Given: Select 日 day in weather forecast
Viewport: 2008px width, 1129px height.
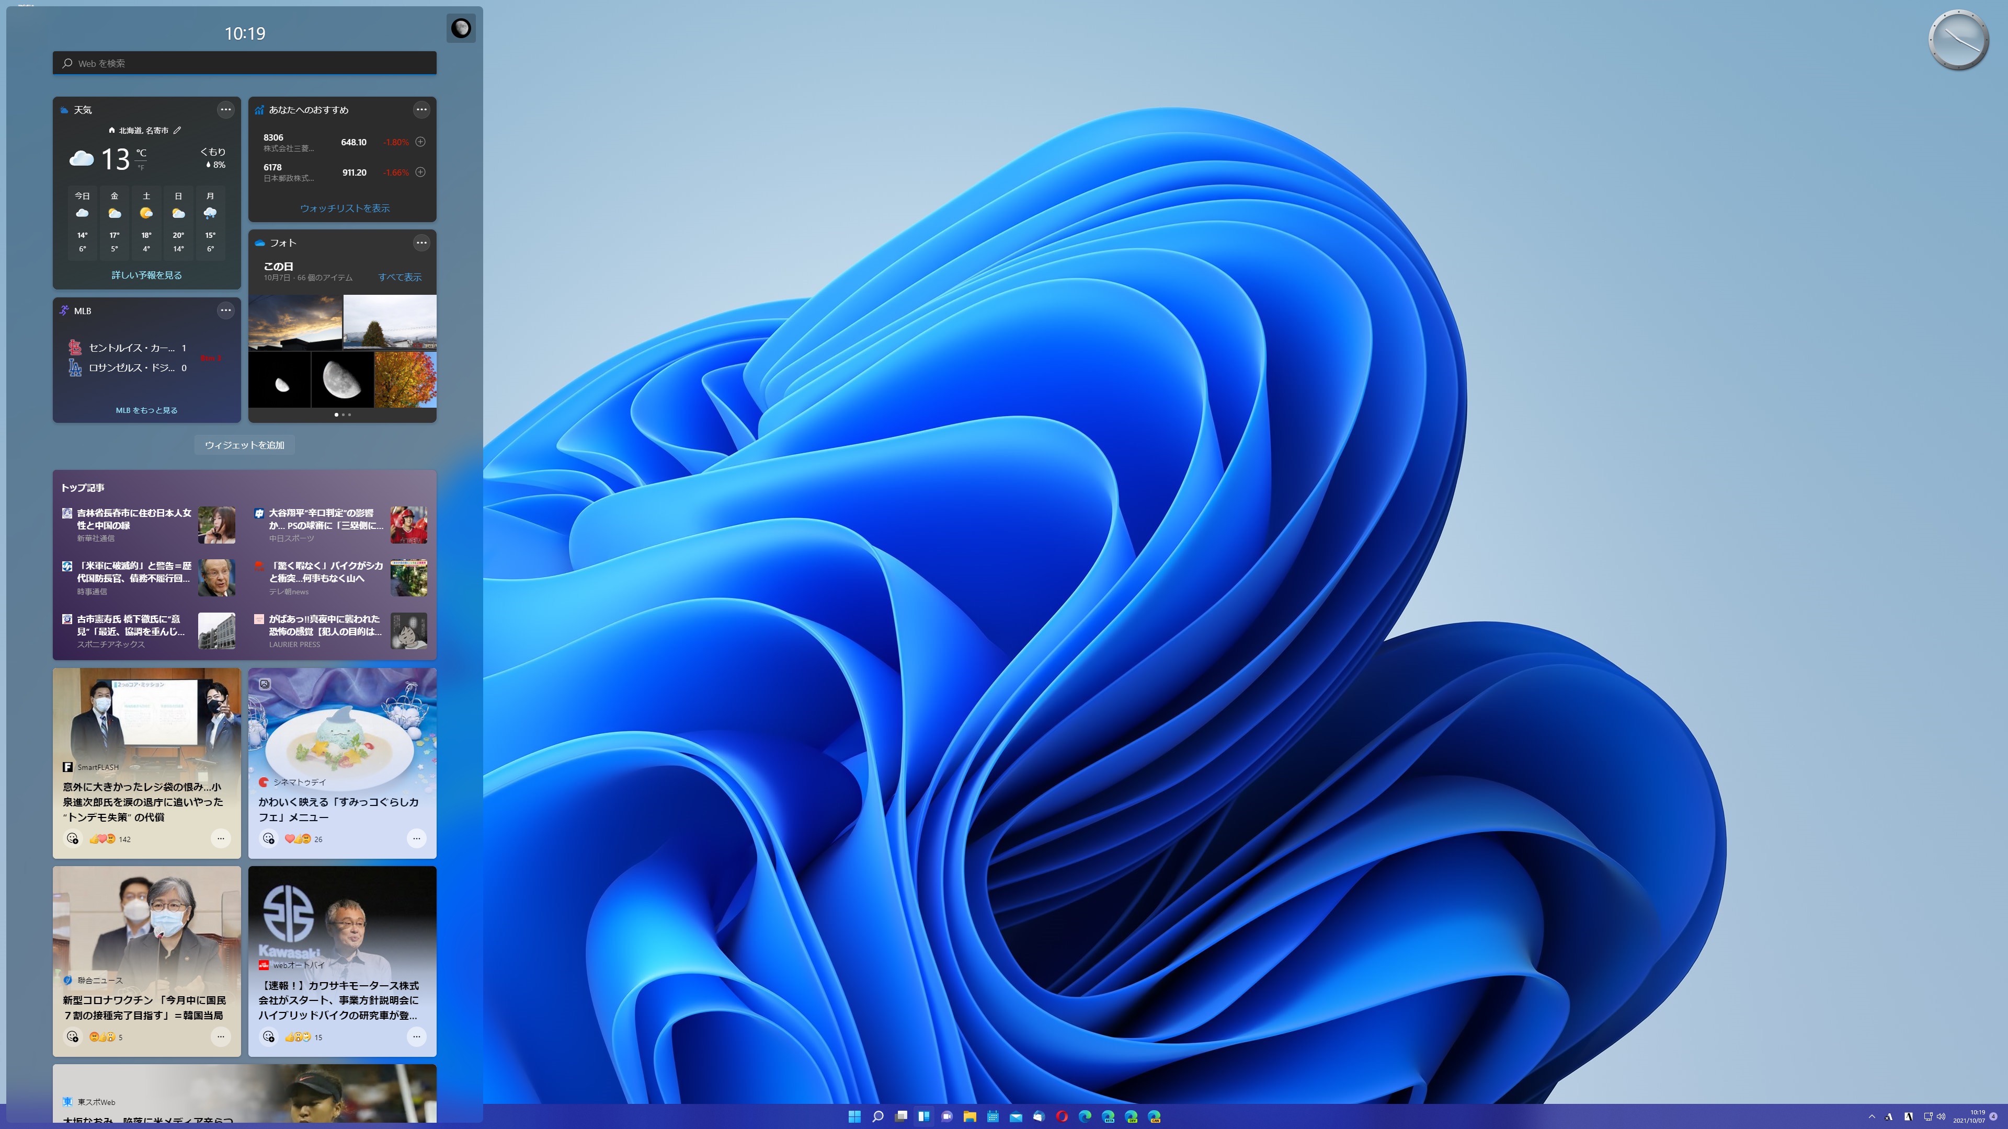Looking at the screenshot, I should 178,222.
